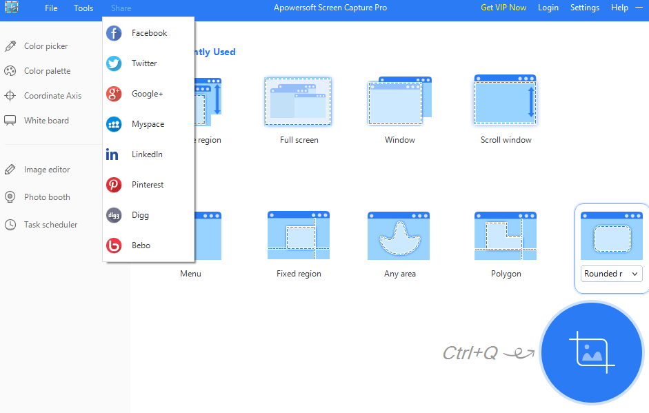Choose Twitter in the Share menu

(x=144, y=63)
